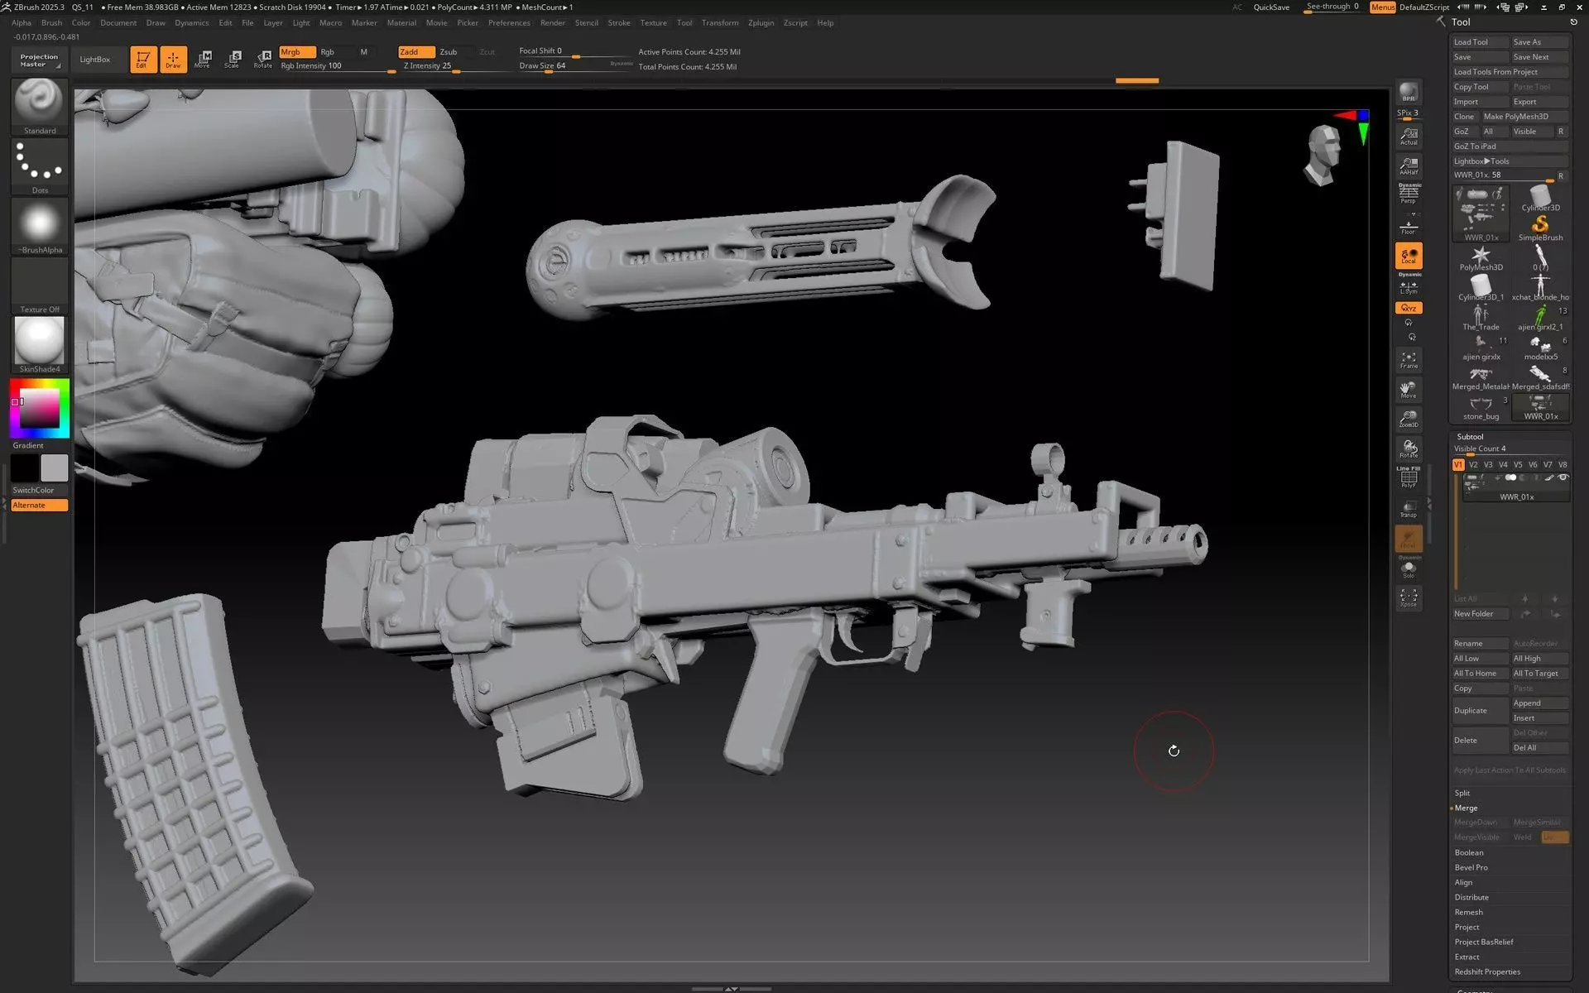Click the Xpose icon
This screenshot has height=993, width=1589.
pos(1408,598)
